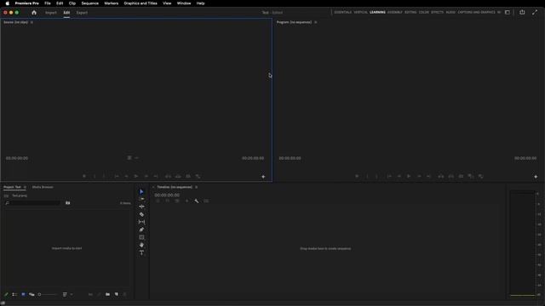Click New Item icon in Project panel
The height and width of the screenshot is (306, 545).
117,294
